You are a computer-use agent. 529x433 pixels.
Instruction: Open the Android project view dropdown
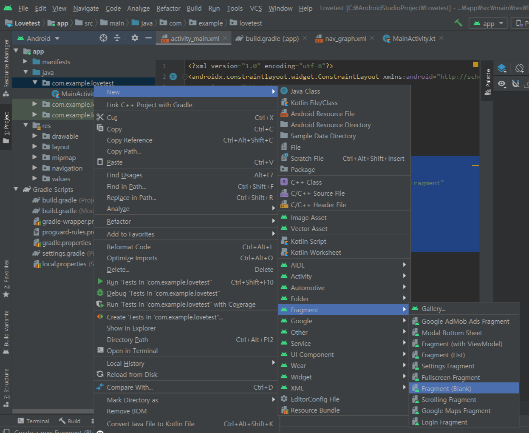[38, 38]
